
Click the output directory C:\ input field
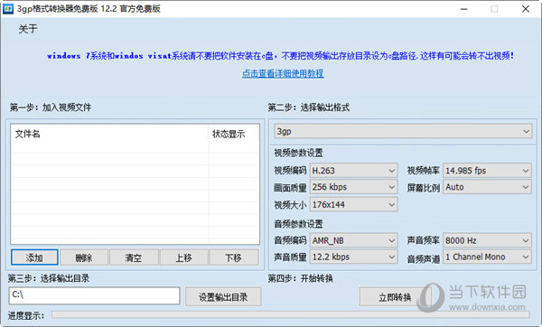click(94, 295)
